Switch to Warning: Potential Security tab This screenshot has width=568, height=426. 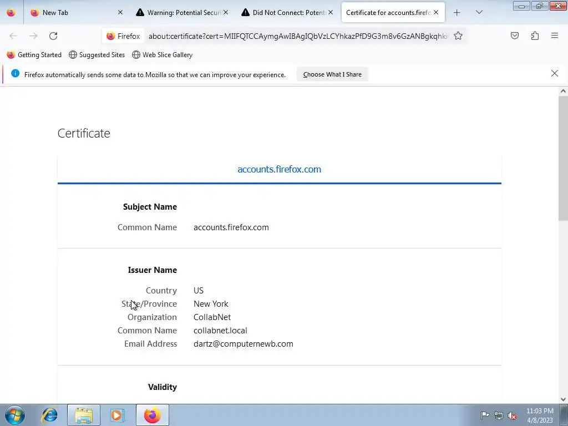181,13
